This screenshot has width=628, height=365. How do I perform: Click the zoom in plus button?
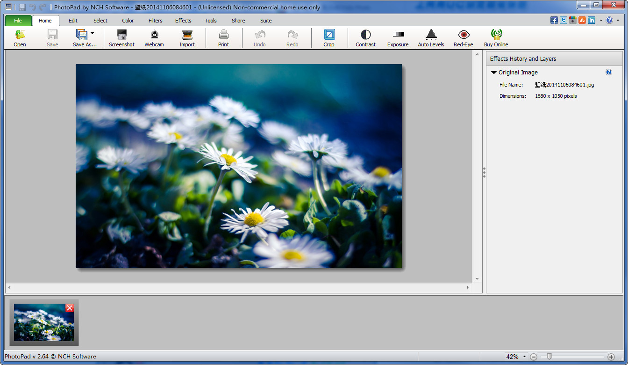(x=611, y=357)
